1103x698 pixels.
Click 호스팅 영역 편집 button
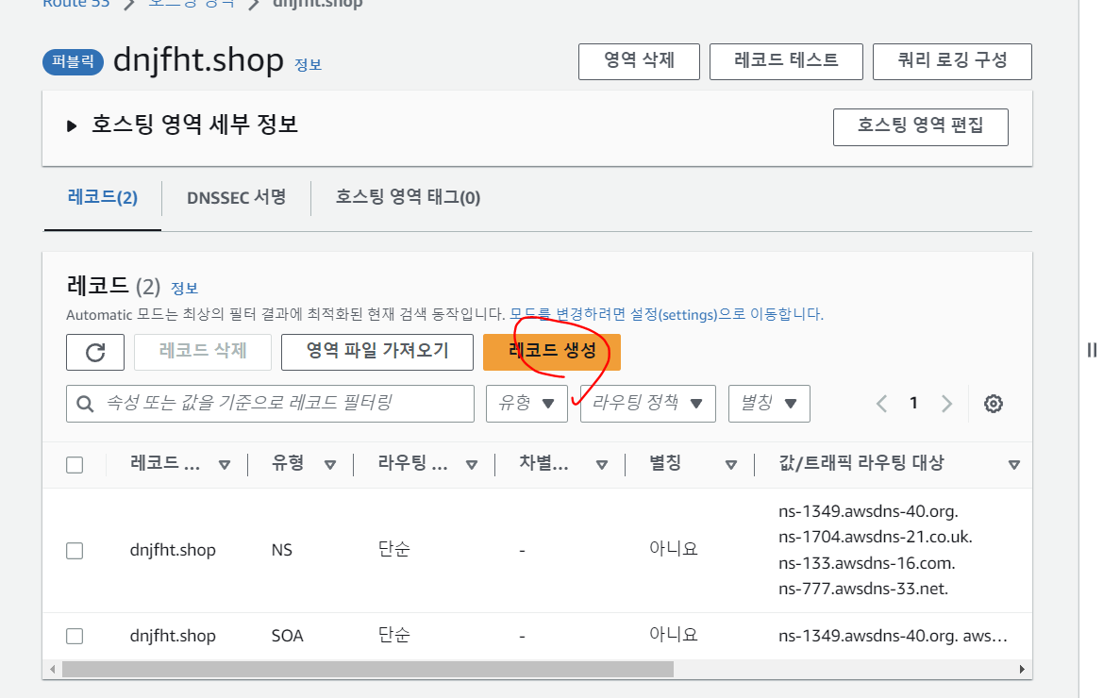[921, 126]
